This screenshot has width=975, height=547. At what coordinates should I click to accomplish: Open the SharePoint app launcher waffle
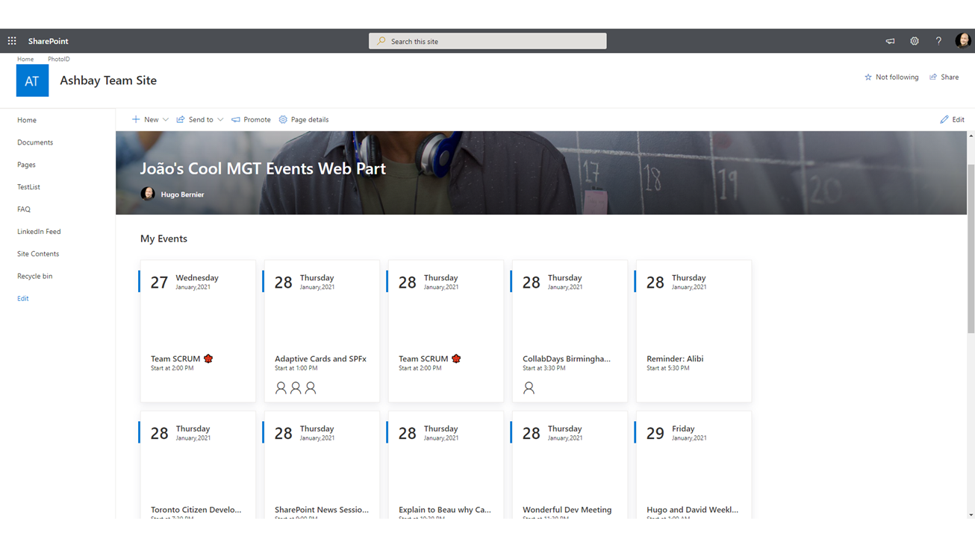12,41
